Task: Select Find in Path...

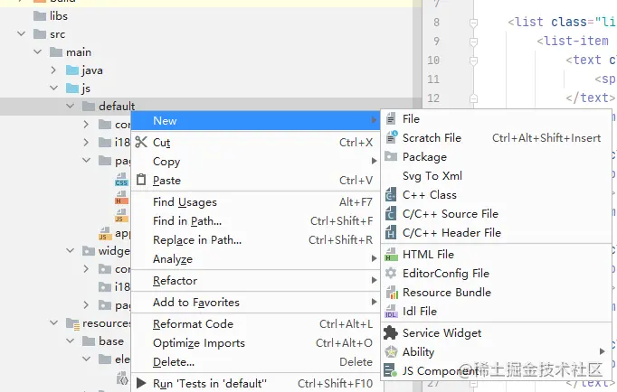Action: tap(255, 220)
